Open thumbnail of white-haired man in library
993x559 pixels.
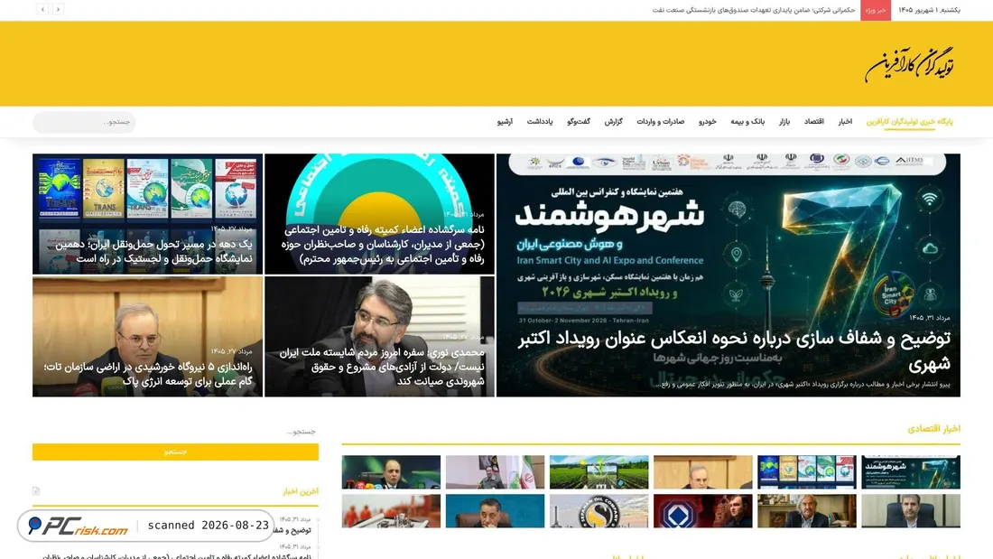click(x=807, y=511)
